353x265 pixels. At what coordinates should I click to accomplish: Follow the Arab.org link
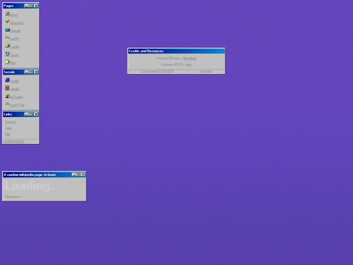pos(10,122)
